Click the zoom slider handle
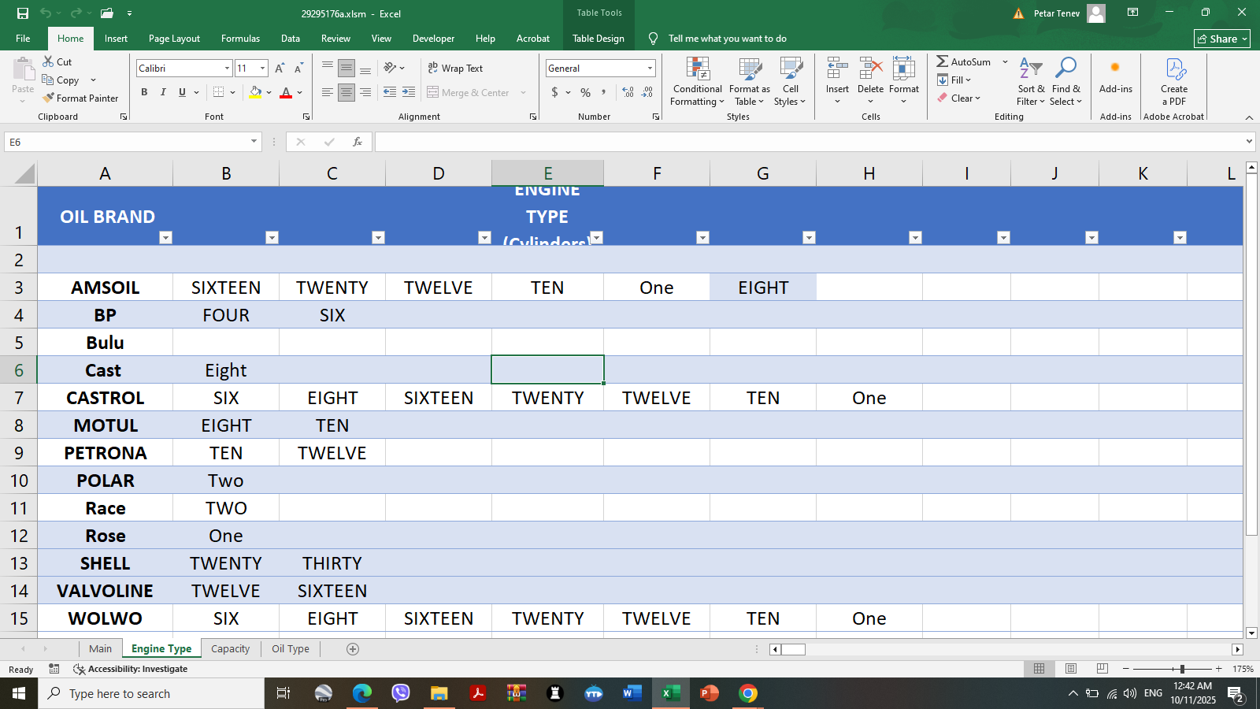Viewport: 1260px width, 709px height. 1182,669
